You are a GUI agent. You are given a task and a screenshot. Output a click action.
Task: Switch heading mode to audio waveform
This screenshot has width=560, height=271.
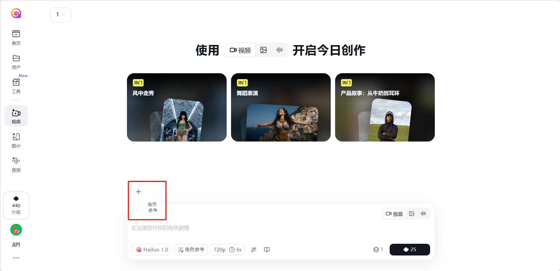[x=279, y=50]
